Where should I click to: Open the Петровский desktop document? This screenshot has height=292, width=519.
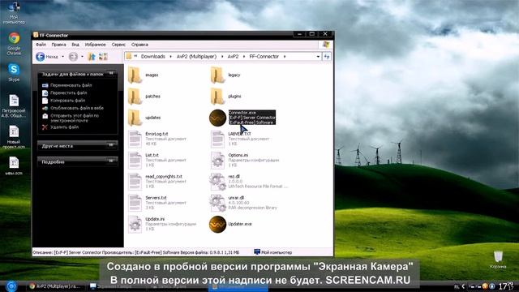click(14, 106)
